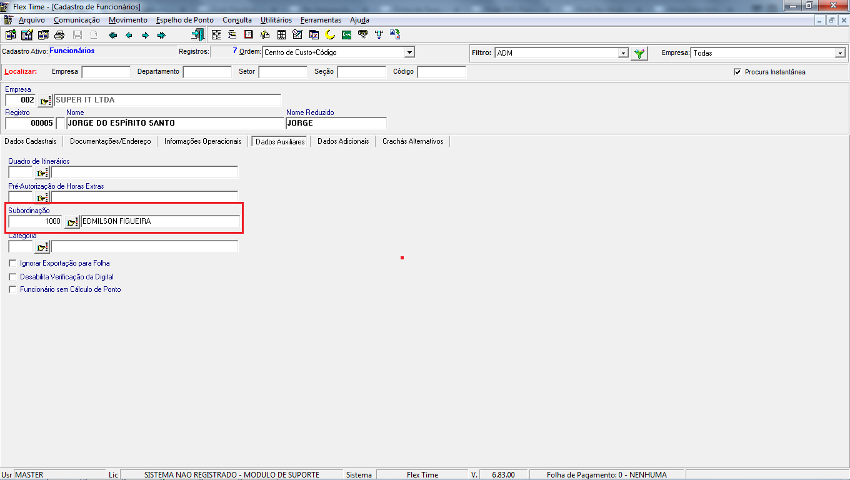Click the exit door icon
The height and width of the screenshot is (480, 850).
198,35
